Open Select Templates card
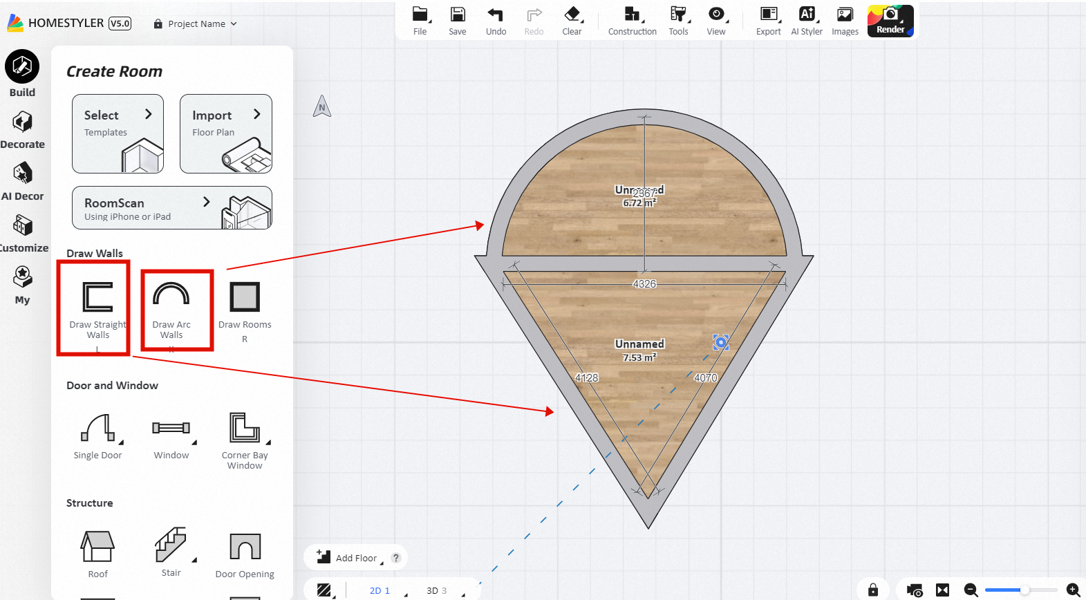This screenshot has width=1086, height=600. pos(118,133)
